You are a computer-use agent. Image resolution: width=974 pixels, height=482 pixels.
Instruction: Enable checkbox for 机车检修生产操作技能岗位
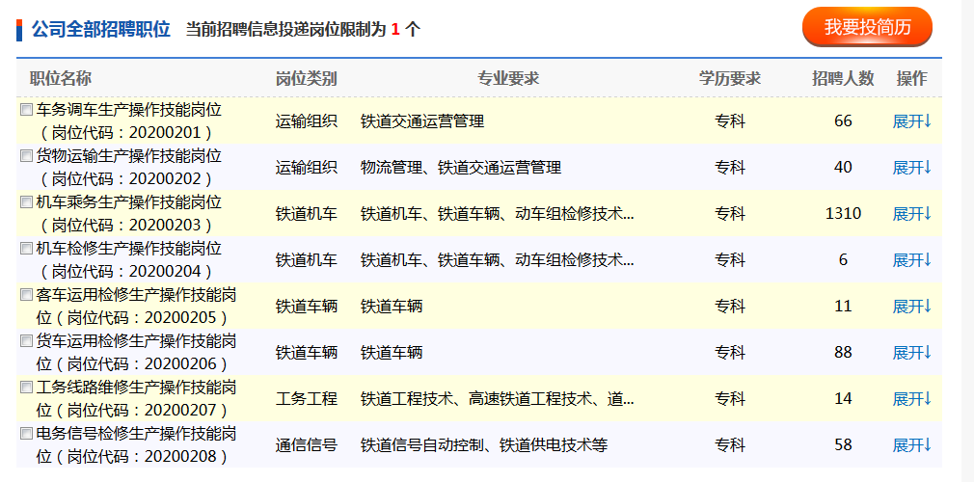[27, 249]
